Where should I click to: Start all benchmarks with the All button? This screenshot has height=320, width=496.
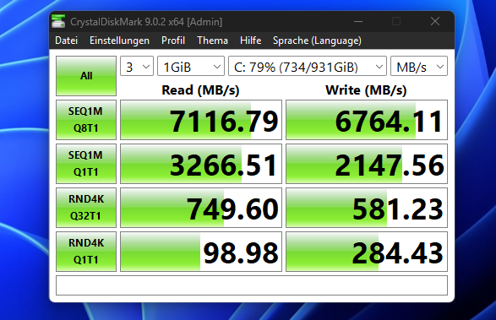[86, 76]
